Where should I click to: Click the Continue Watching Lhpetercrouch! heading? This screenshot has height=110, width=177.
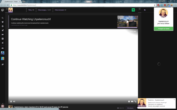click(31, 19)
